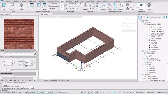168x94 pixels.
Task: Expand the Оси вертикальные node
Action: pyautogui.click(x=145, y=49)
